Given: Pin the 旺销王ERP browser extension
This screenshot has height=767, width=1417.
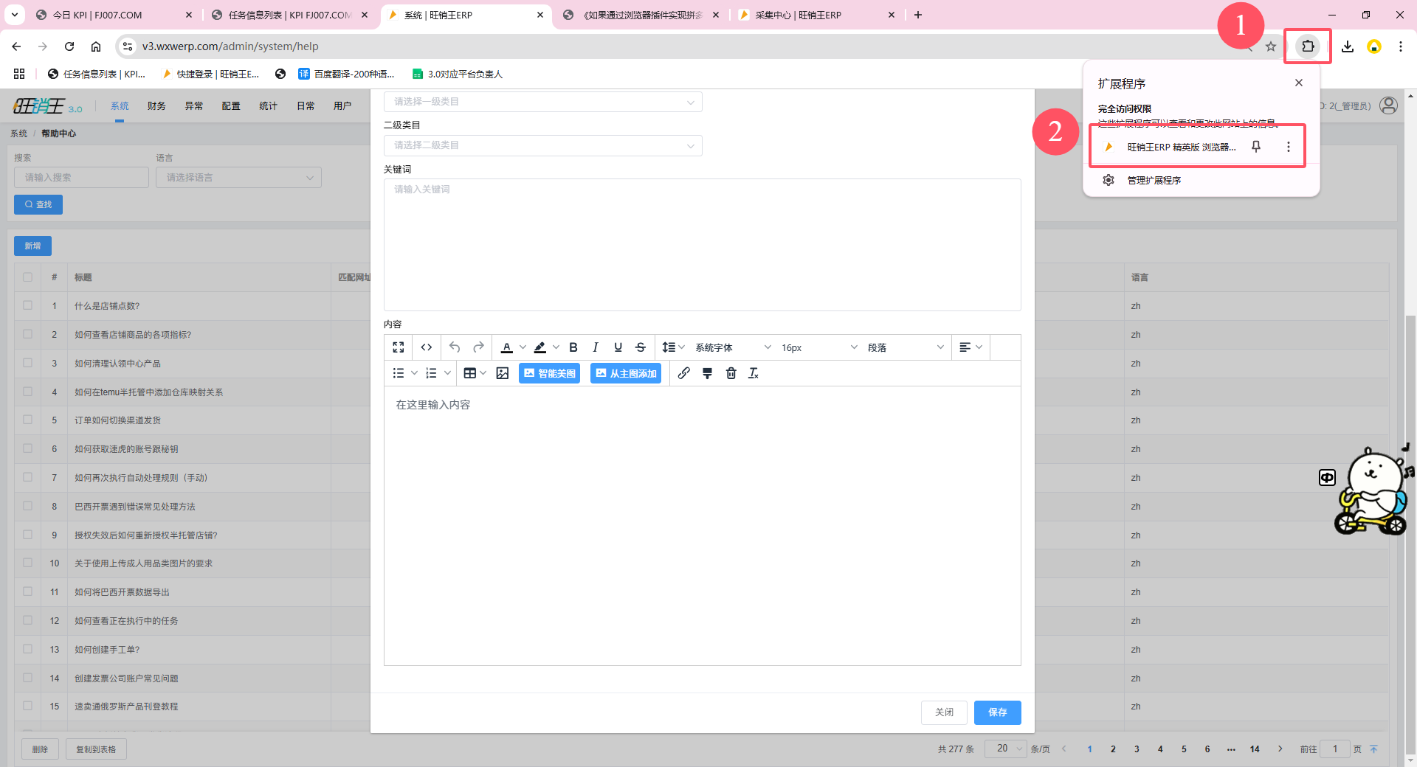Looking at the screenshot, I should [1256, 147].
